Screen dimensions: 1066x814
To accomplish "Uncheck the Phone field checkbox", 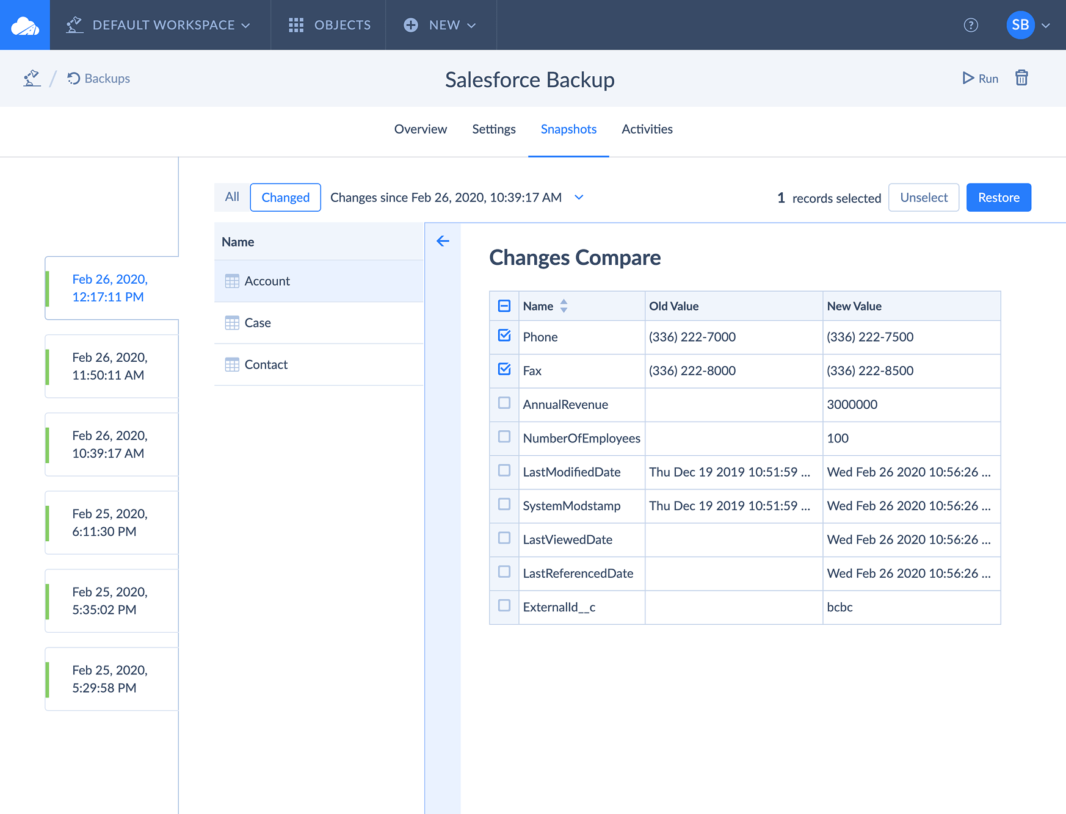I will pyautogui.click(x=504, y=336).
